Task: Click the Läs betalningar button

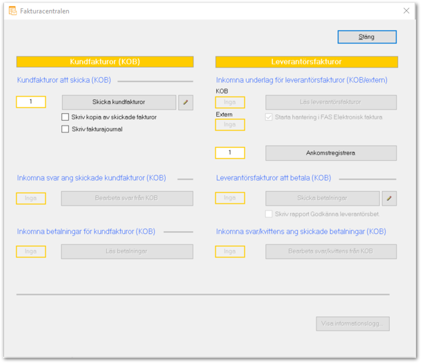Action: [127, 252]
